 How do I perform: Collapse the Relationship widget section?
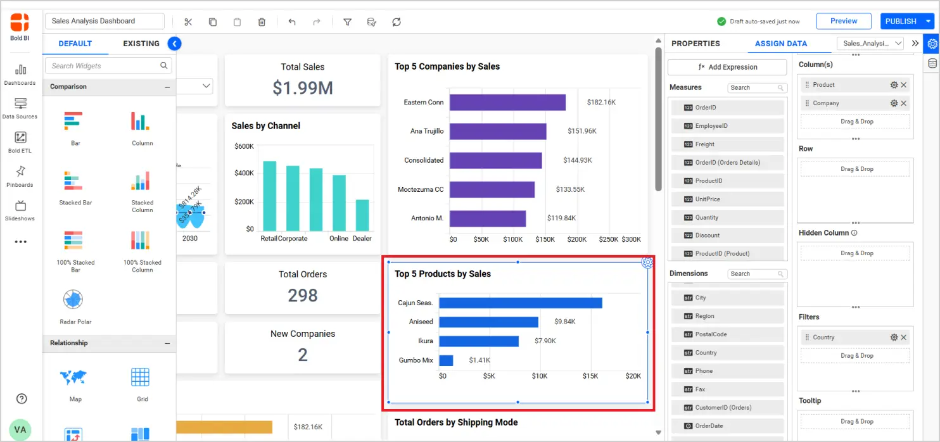click(167, 343)
